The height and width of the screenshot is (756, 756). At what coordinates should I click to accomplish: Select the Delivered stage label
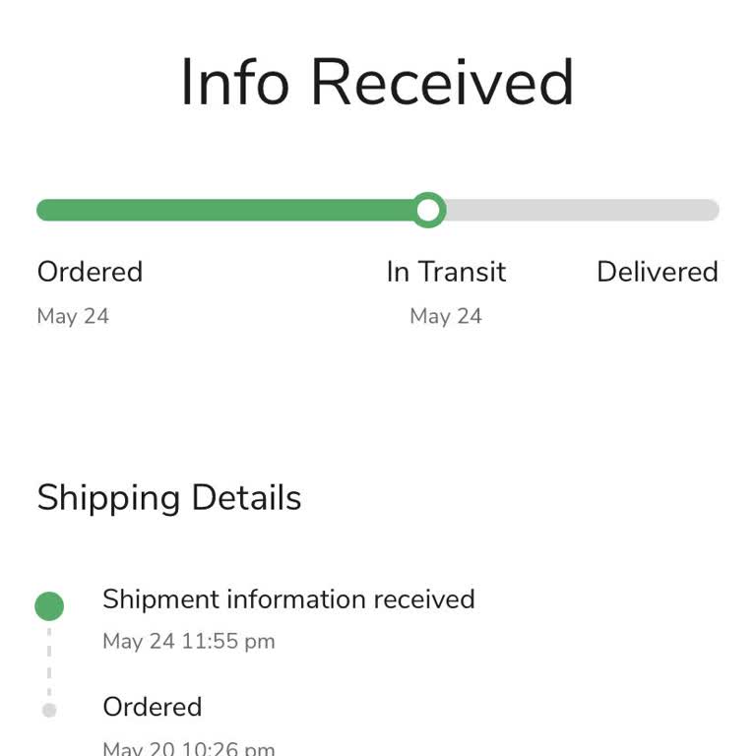click(657, 272)
